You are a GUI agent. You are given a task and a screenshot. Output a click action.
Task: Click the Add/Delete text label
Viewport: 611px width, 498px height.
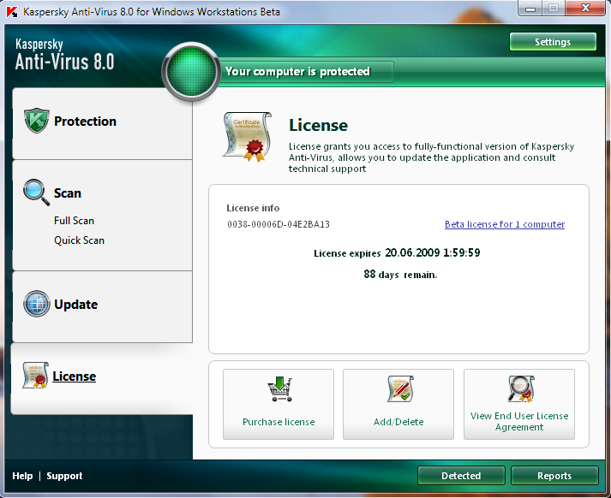[x=398, y=422]
